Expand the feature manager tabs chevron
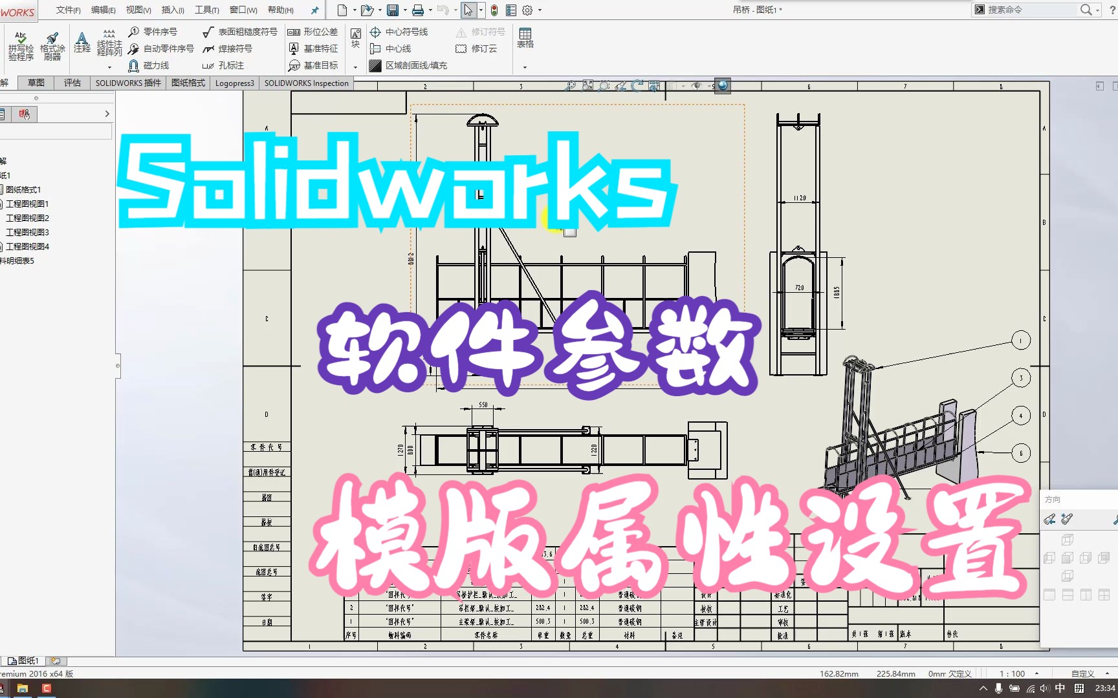 point(107,114)
